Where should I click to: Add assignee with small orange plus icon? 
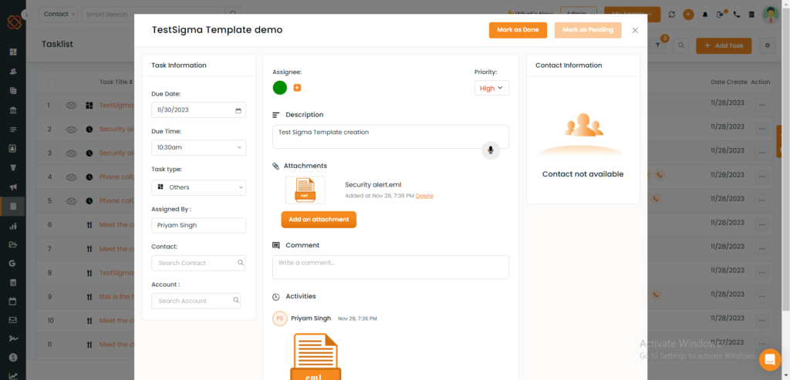[297, 88]
